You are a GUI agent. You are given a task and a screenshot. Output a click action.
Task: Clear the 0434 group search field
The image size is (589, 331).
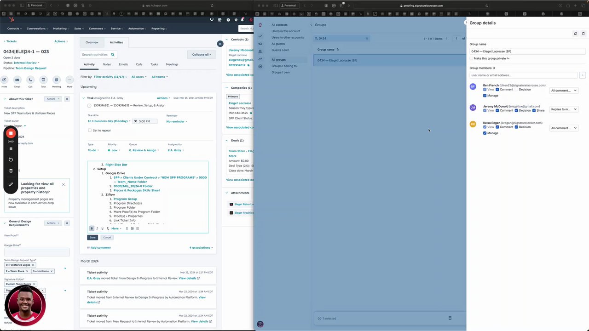tap(367, 39)
